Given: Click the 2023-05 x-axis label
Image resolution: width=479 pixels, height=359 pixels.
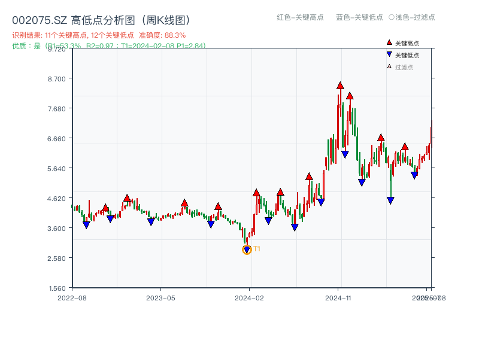Looking at the screenshot, I should tap(160, 298).
